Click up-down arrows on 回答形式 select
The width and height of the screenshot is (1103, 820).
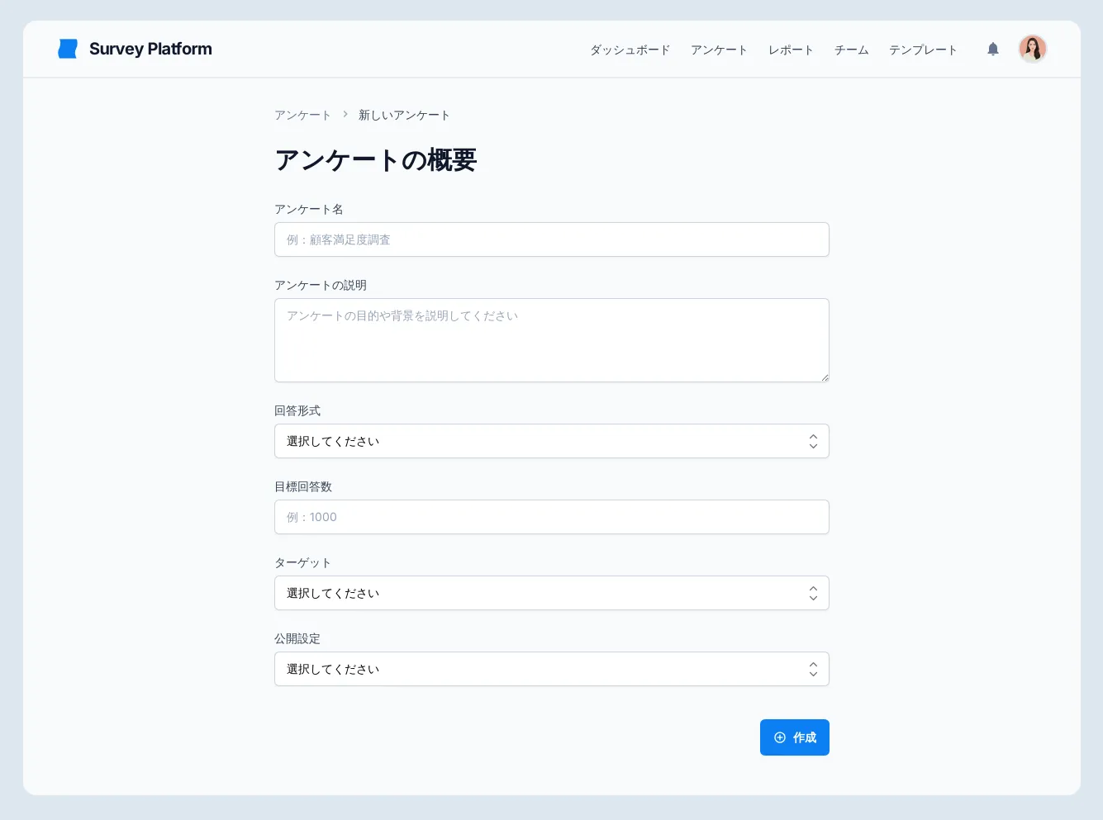pyautogui.click(x=813, y=441)
